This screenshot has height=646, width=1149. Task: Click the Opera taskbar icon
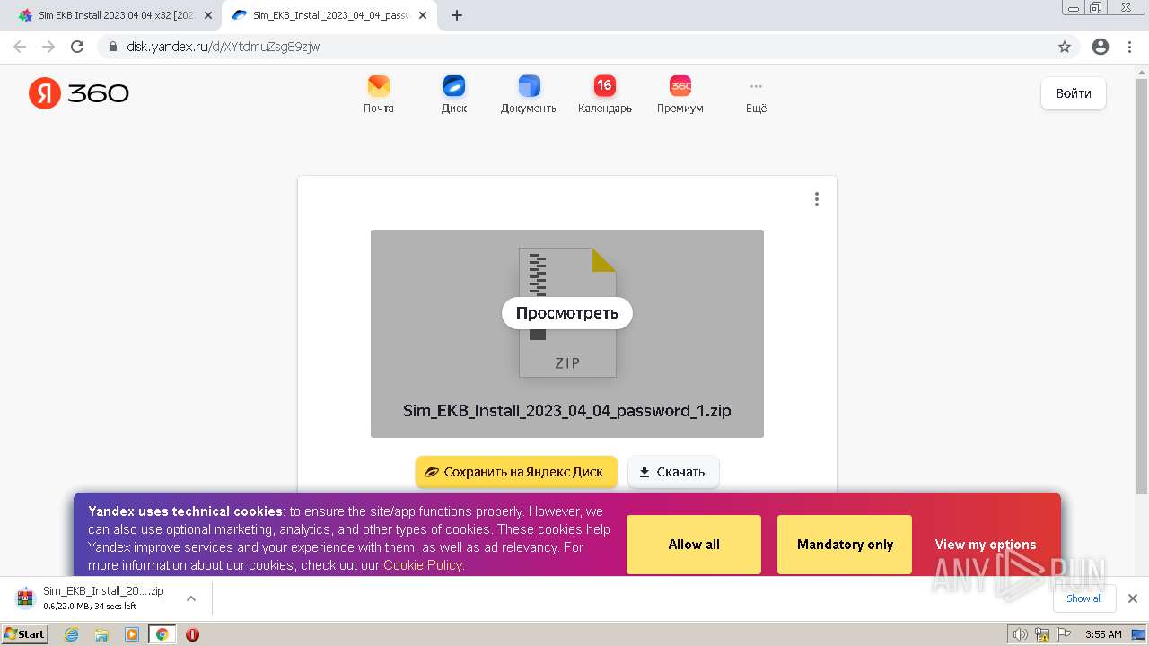[192, 634]
